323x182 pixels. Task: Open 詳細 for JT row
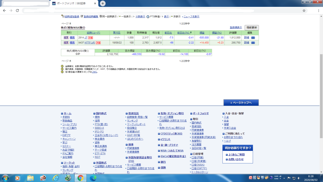(247, 38)
